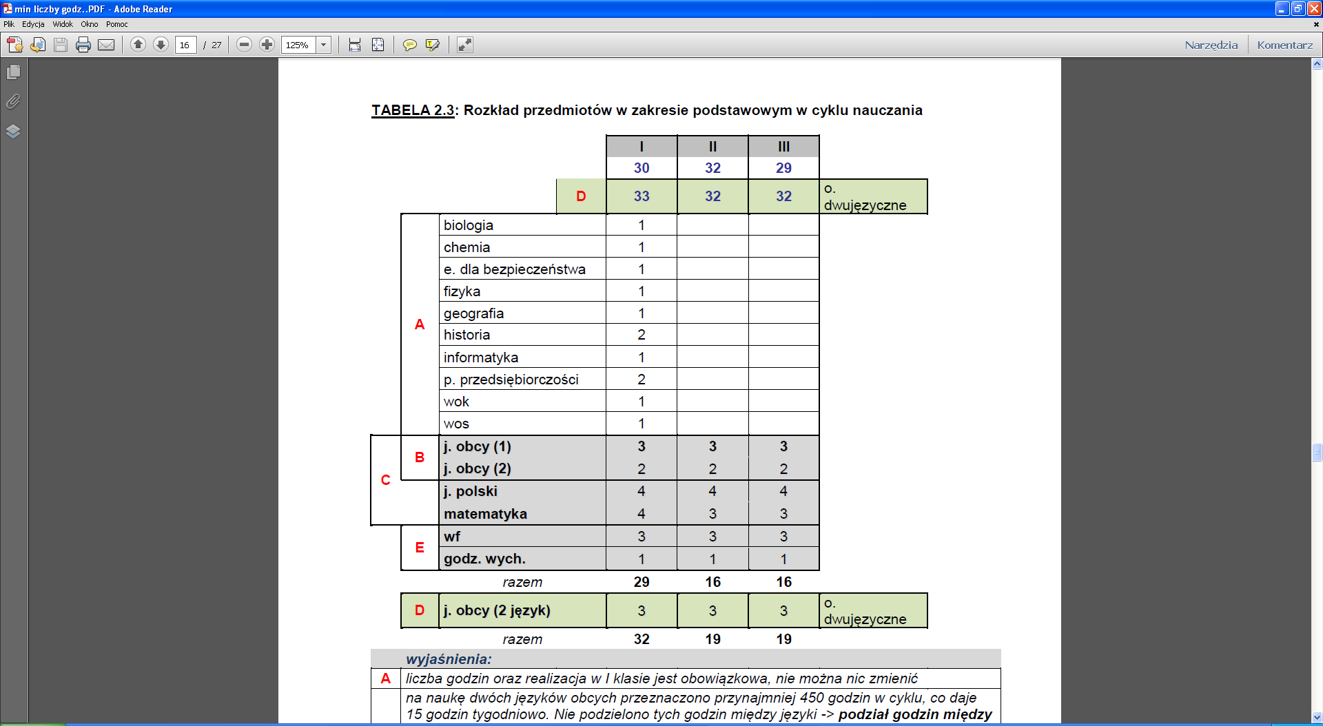Open the Attachments paperclip panel

point(13,101)
